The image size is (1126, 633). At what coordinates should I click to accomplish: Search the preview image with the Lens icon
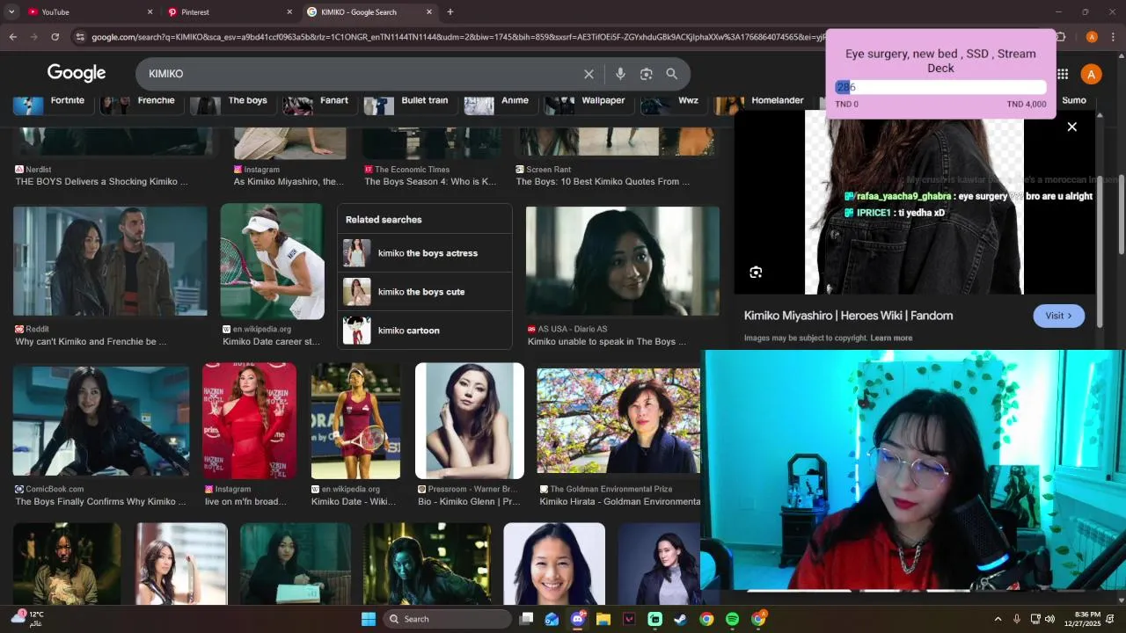pyautogui.click(x=756, y=273)
